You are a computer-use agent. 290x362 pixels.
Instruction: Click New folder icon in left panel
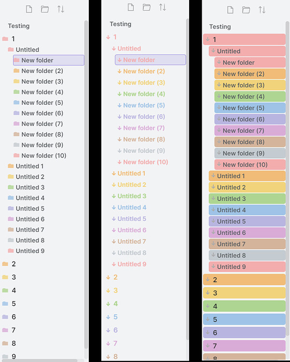coord(45,9)
